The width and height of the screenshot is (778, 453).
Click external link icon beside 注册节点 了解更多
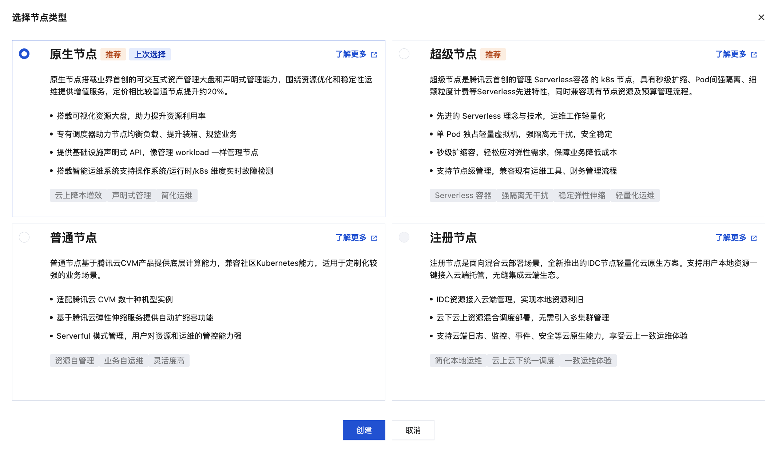click(x=754, y=238)
